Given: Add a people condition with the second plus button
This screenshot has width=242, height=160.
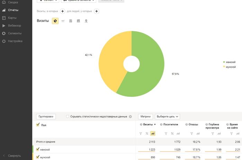Looking at the screenshot, I should point(97,11).
